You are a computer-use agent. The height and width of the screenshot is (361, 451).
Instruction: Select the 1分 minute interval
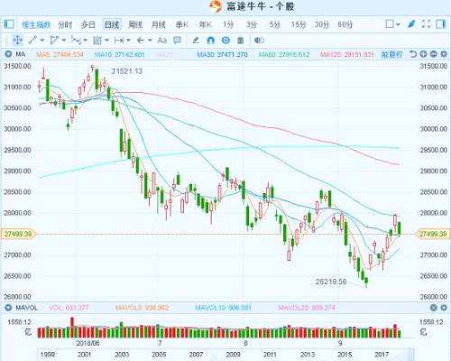click(228, 24)
